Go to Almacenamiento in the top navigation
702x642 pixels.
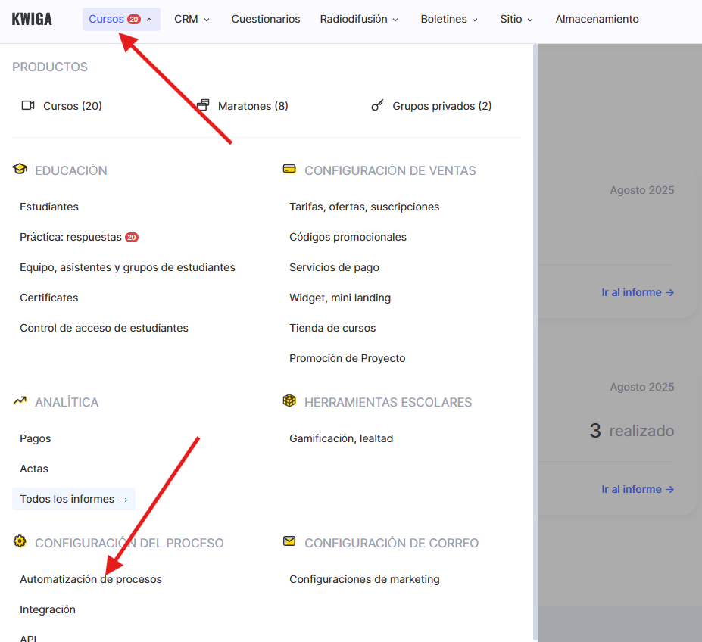[597, 19]
